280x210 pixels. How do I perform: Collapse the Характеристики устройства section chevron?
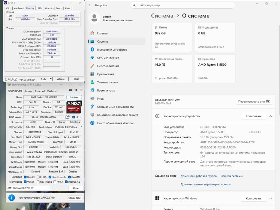click(x=270, y=116)
